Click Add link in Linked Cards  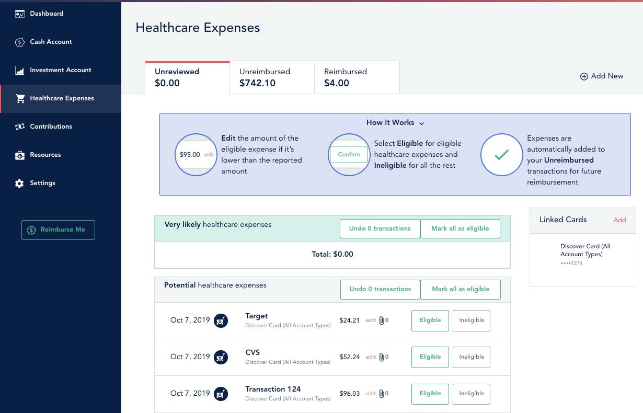pyautogui.click(x=619, y=220)
